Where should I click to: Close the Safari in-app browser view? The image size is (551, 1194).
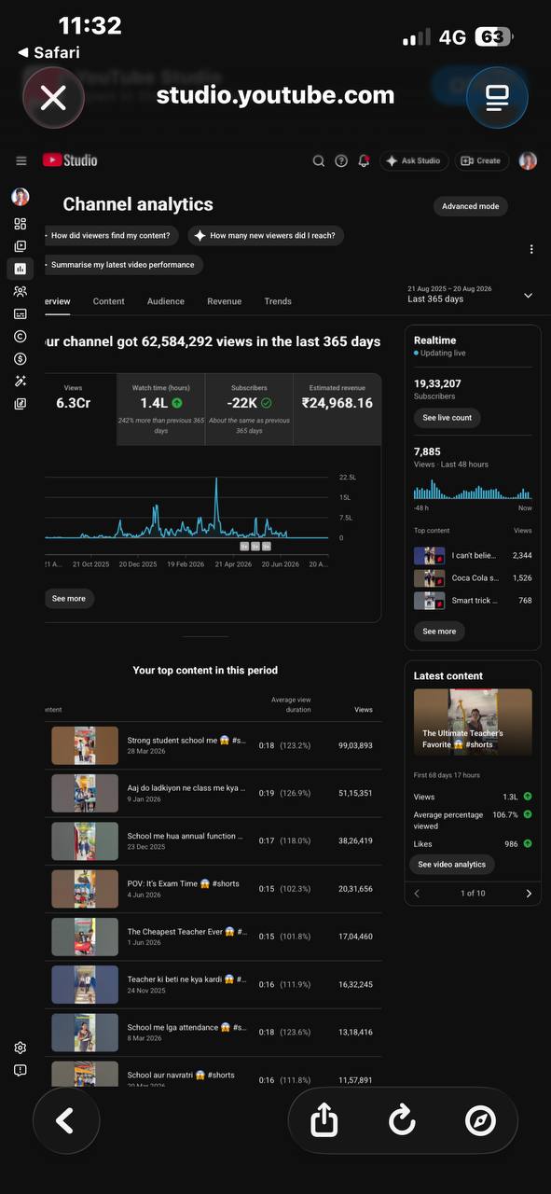point(53,97)
